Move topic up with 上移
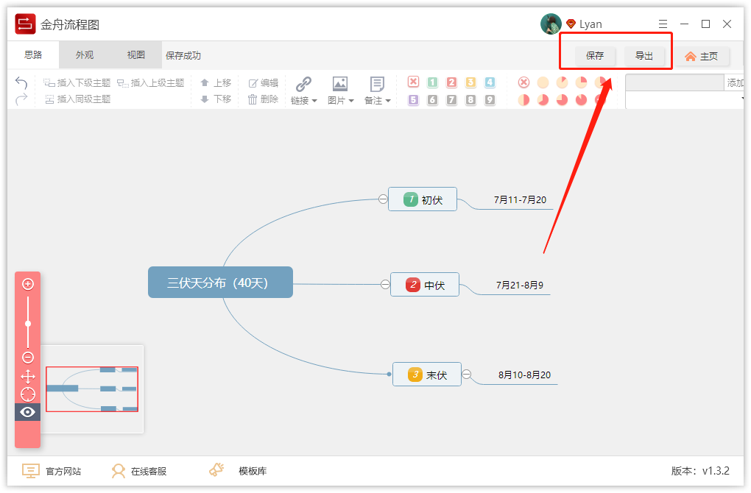The height and width of the screenshot is (493, 751). (x=216, y=83)
